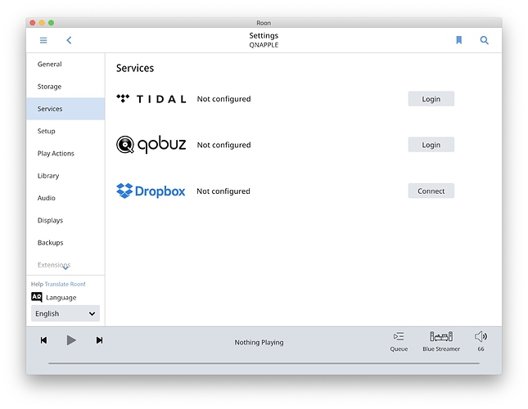The image size is (528, 409).
Task: Log in to Qobuz
Action: pyautogui.click(x=431, y=145)
